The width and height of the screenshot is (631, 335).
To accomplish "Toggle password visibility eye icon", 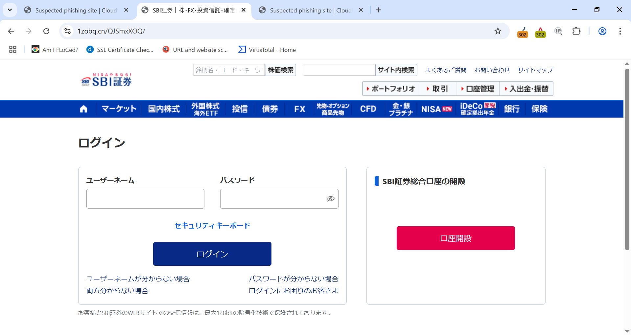I will coord(330,199).
